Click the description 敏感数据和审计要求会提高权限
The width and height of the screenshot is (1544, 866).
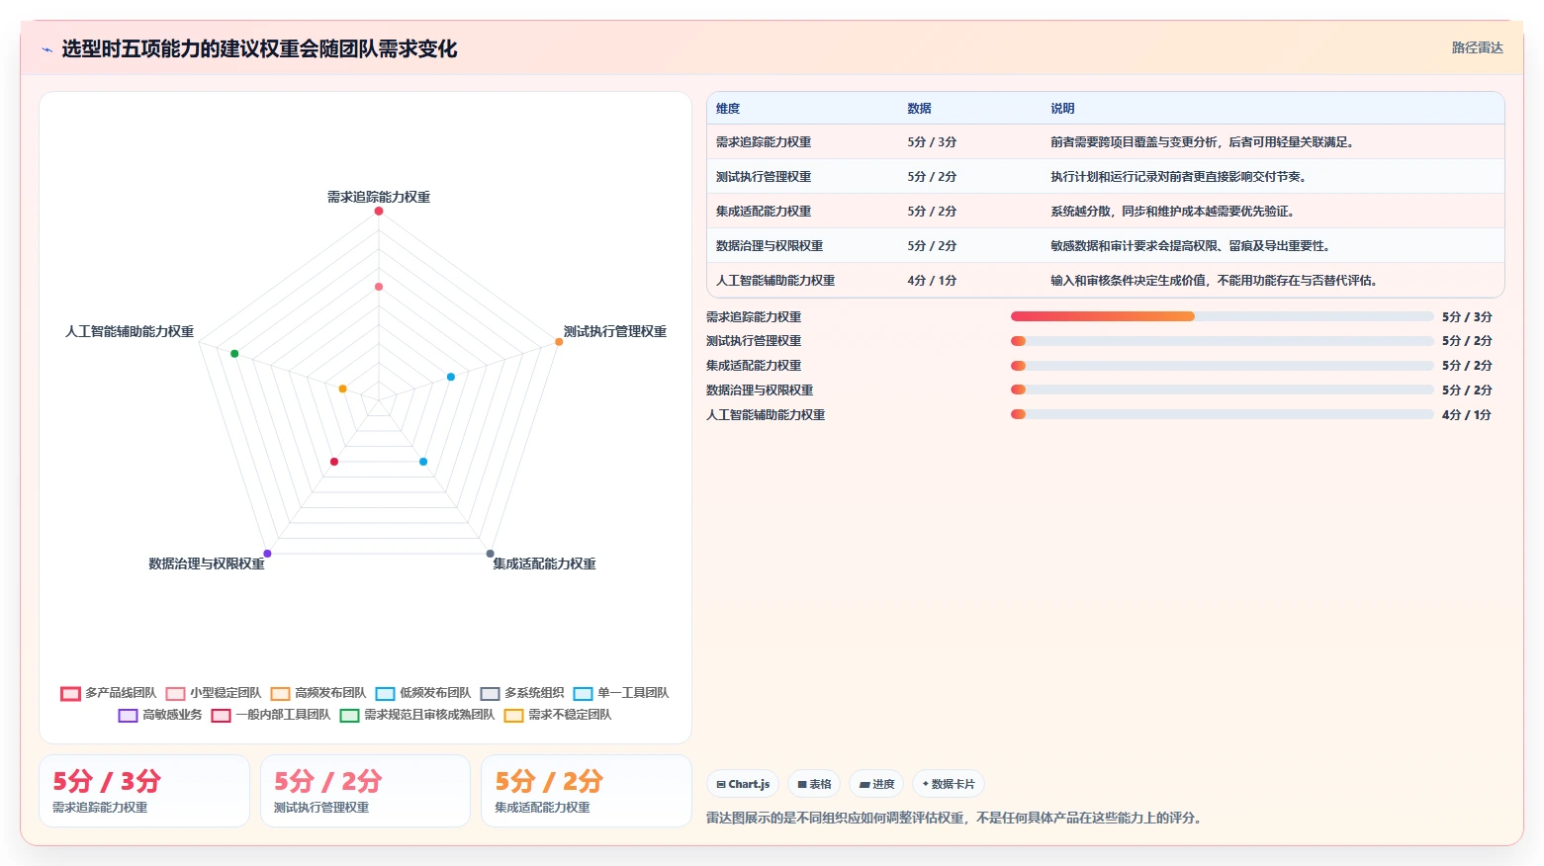coord(1191,246)
